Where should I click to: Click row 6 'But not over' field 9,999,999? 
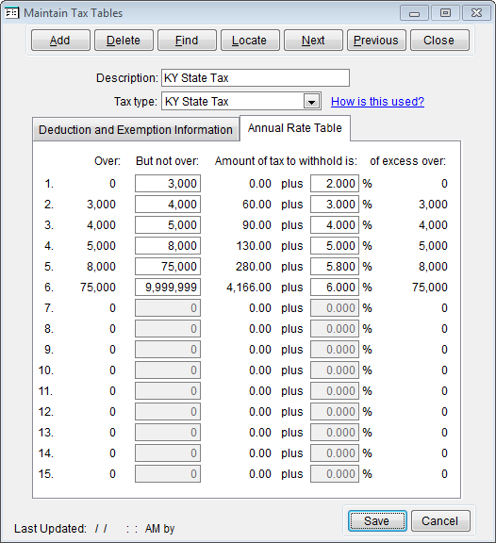(x=168, y=288)
